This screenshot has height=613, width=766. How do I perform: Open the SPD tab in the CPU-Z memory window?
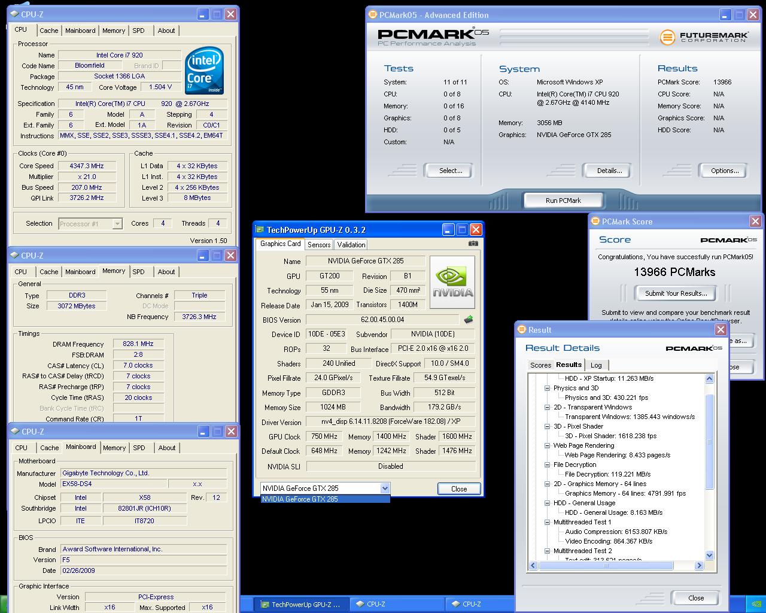coord(139,272)
